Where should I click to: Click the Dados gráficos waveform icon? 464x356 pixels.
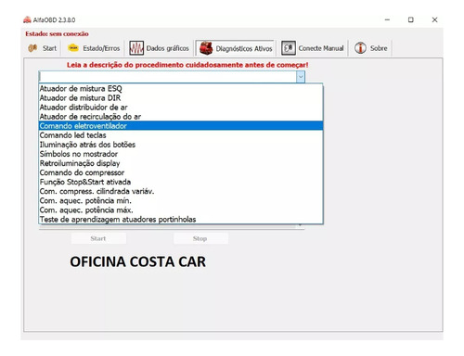point(136,48)
